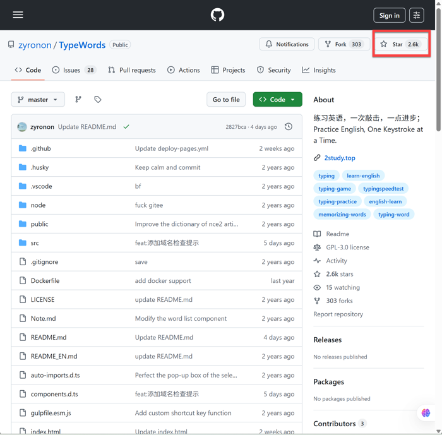Open the commit history clock icon
442x435 pixels.
click(289, 126)
